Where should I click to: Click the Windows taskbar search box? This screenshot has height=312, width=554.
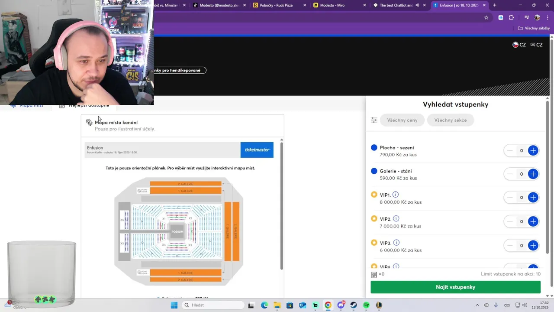click(x=212, y=305)
